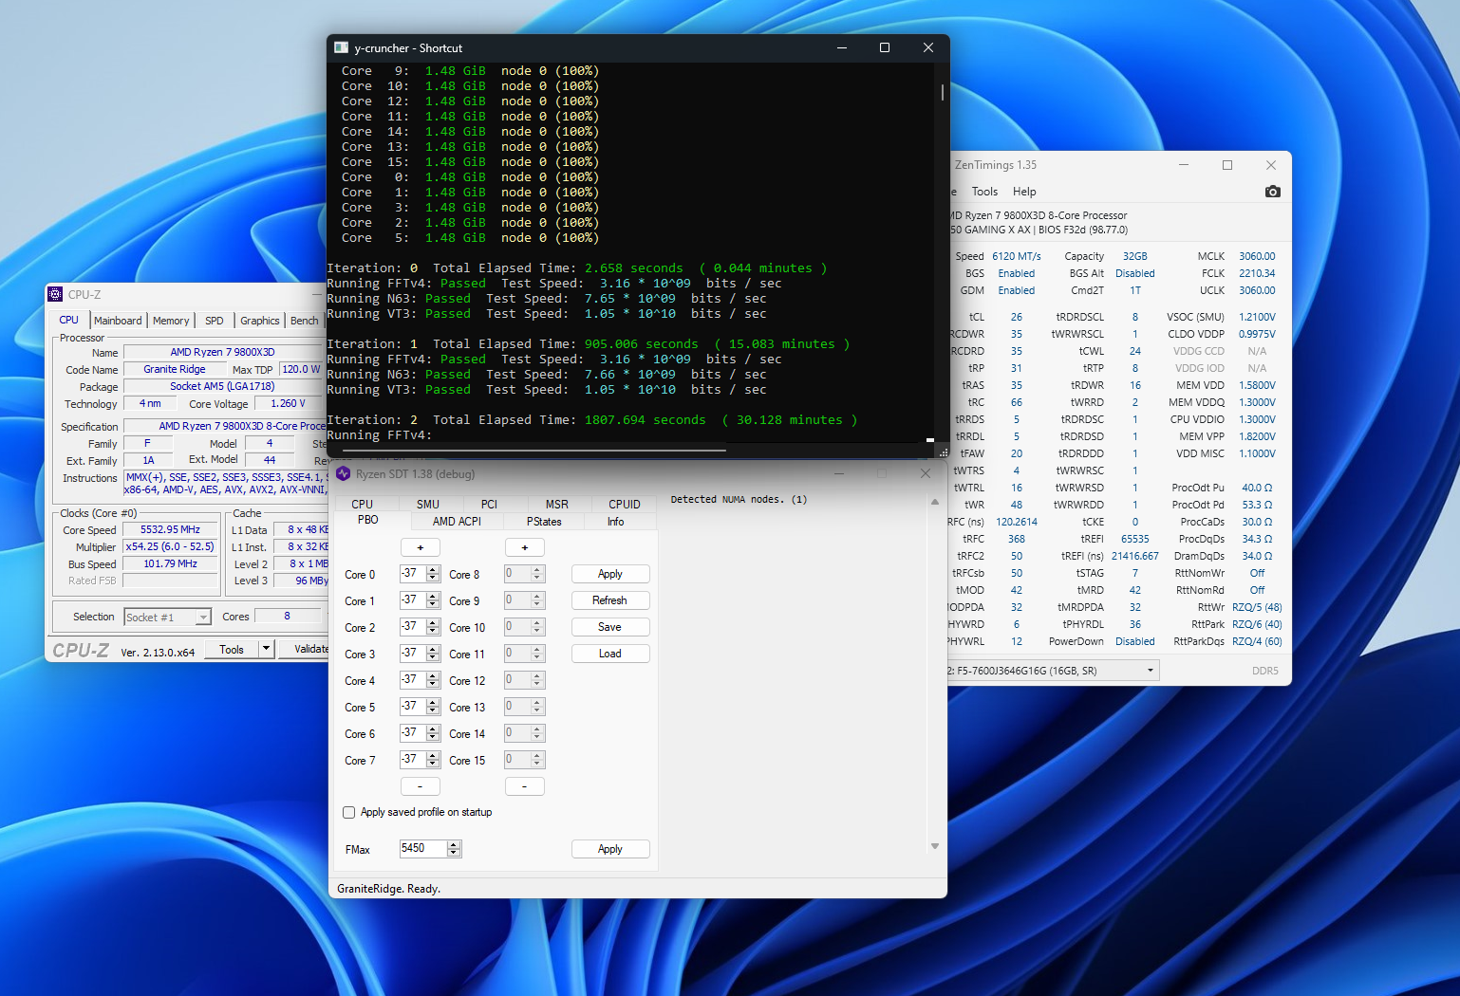Open the AMD ACPI tab in Ryzen SDT
The height and width of the screenshot is (996, 1460).
point(457,522)
